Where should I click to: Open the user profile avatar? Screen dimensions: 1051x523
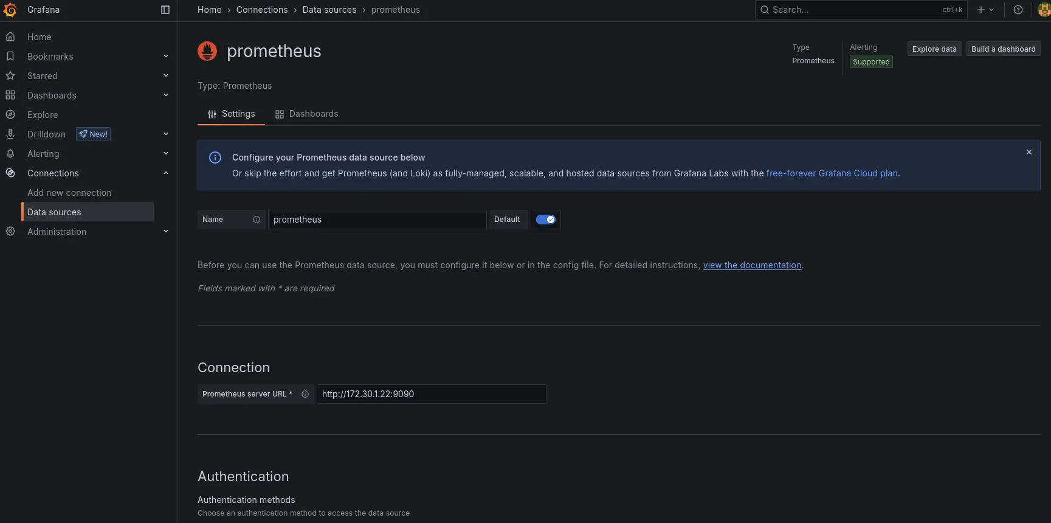click(x=1044, y=10)
